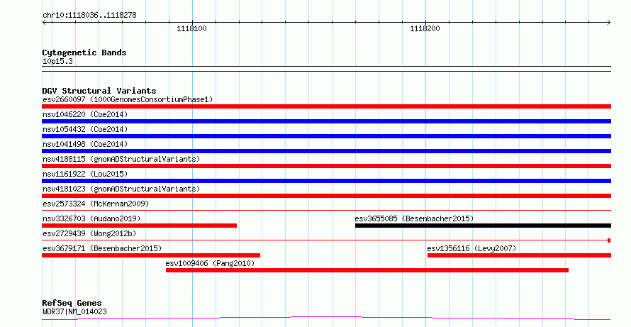Click the Cytogenetic Bands track title
This screenshot has height=327, width=631.
[84, 52]
